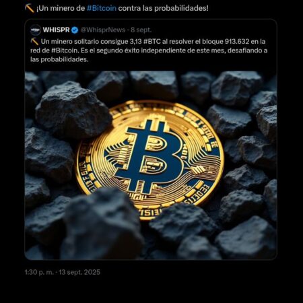303x303 pixels.
Task: Open the #BTC hashtag
Action: 151,42
